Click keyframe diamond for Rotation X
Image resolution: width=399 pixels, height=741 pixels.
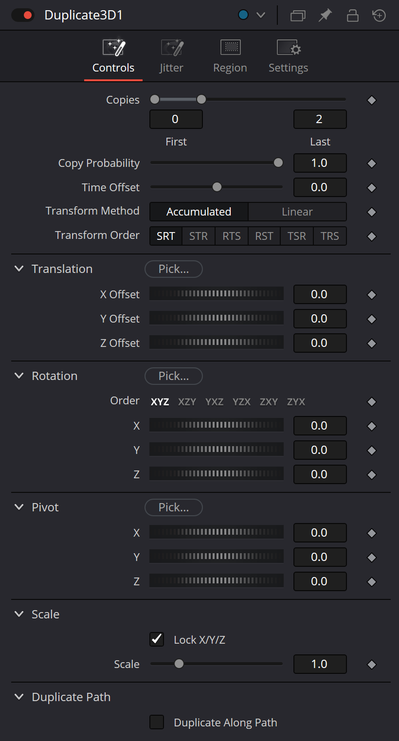(372, 426)
